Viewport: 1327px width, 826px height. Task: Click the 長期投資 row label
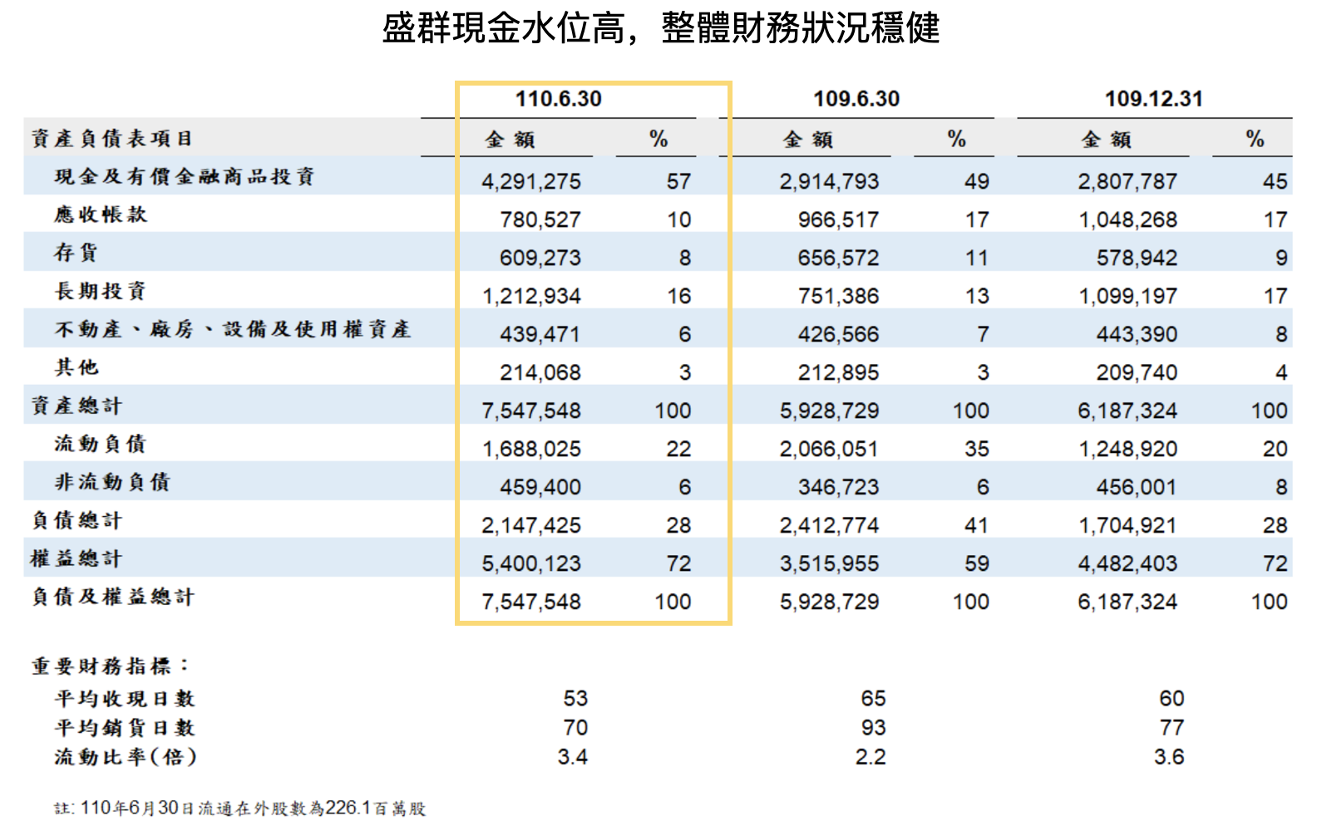101,291
